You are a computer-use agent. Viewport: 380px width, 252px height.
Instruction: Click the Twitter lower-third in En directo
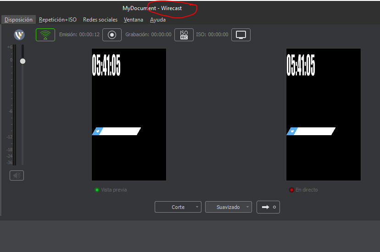click(311, 131)
